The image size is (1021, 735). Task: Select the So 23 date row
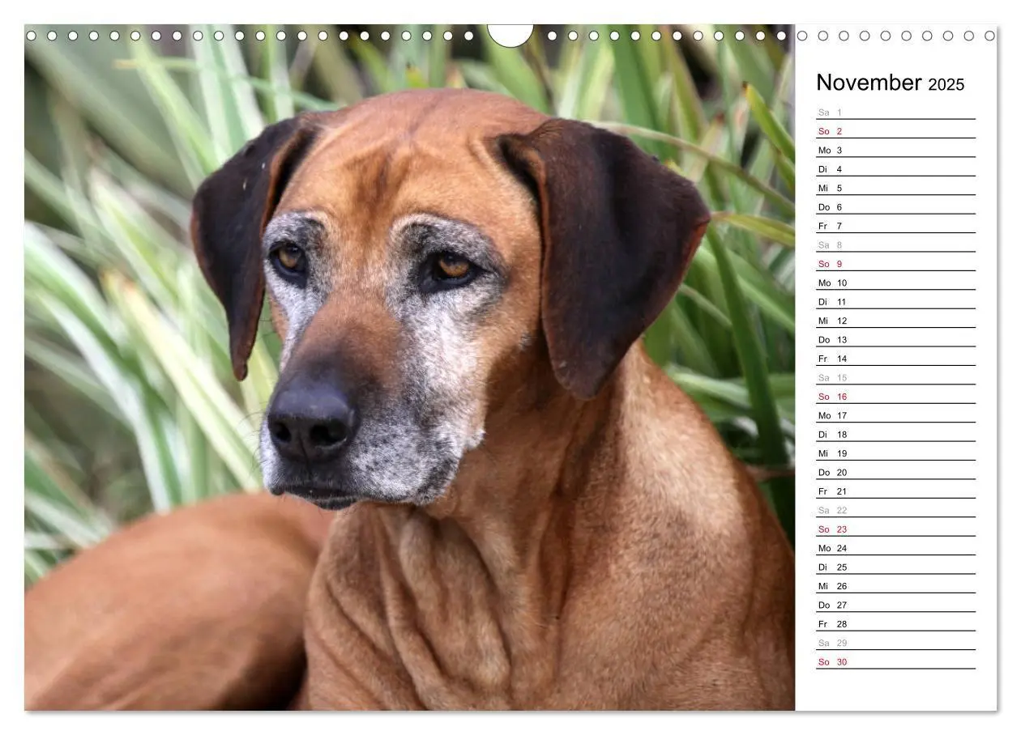coord(895,529)
